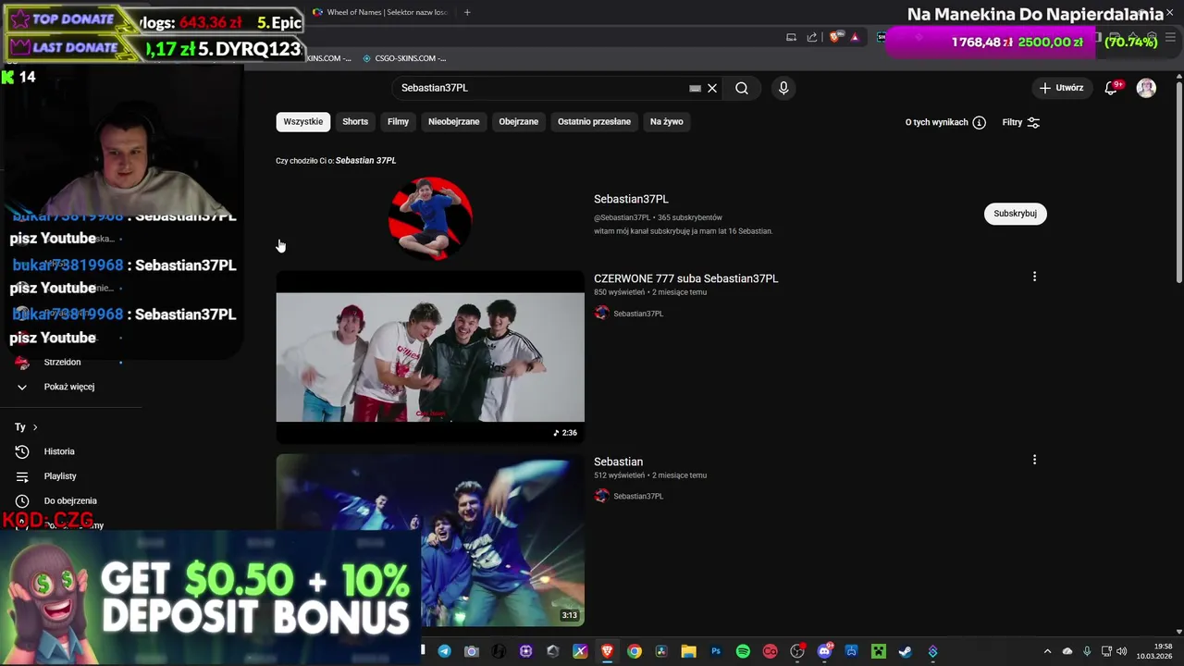Select the Nieobejrzane filter chip

pos(454,122)
